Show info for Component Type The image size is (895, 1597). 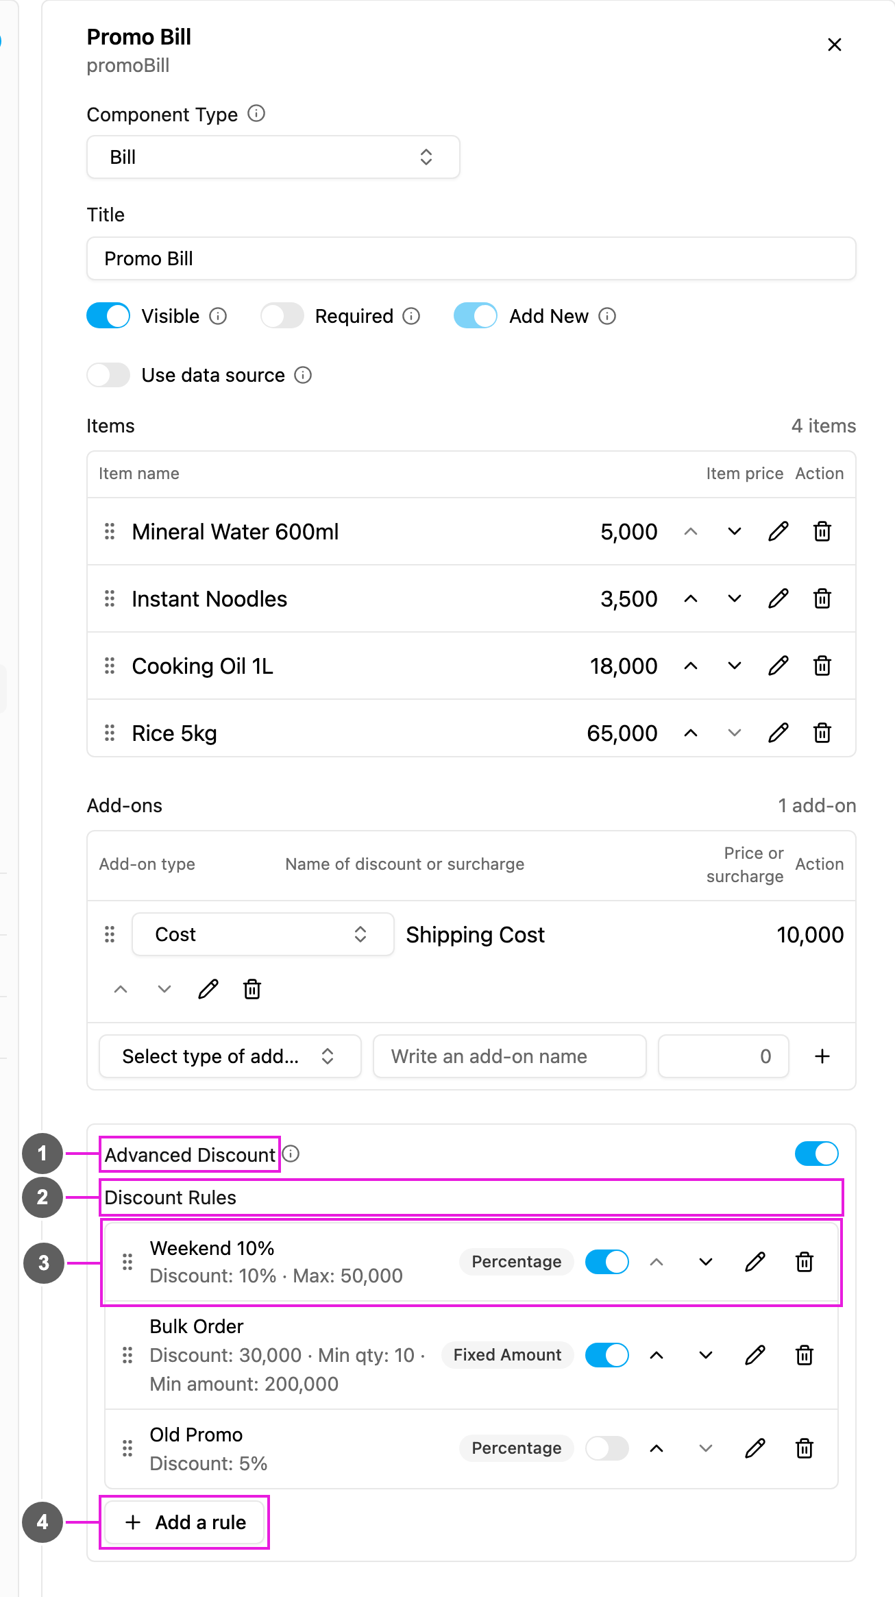(256, 114)
